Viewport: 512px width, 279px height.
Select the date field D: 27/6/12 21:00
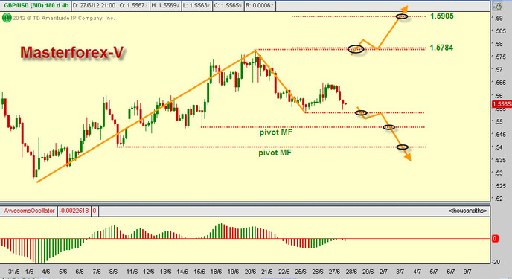[x=94, y=5]
